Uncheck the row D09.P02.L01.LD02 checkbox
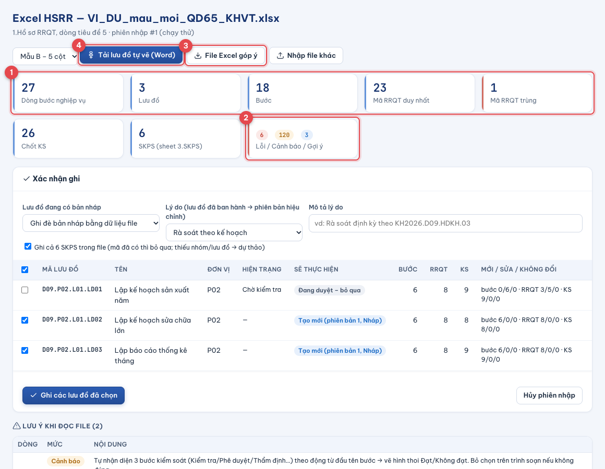 coord(25,320)
